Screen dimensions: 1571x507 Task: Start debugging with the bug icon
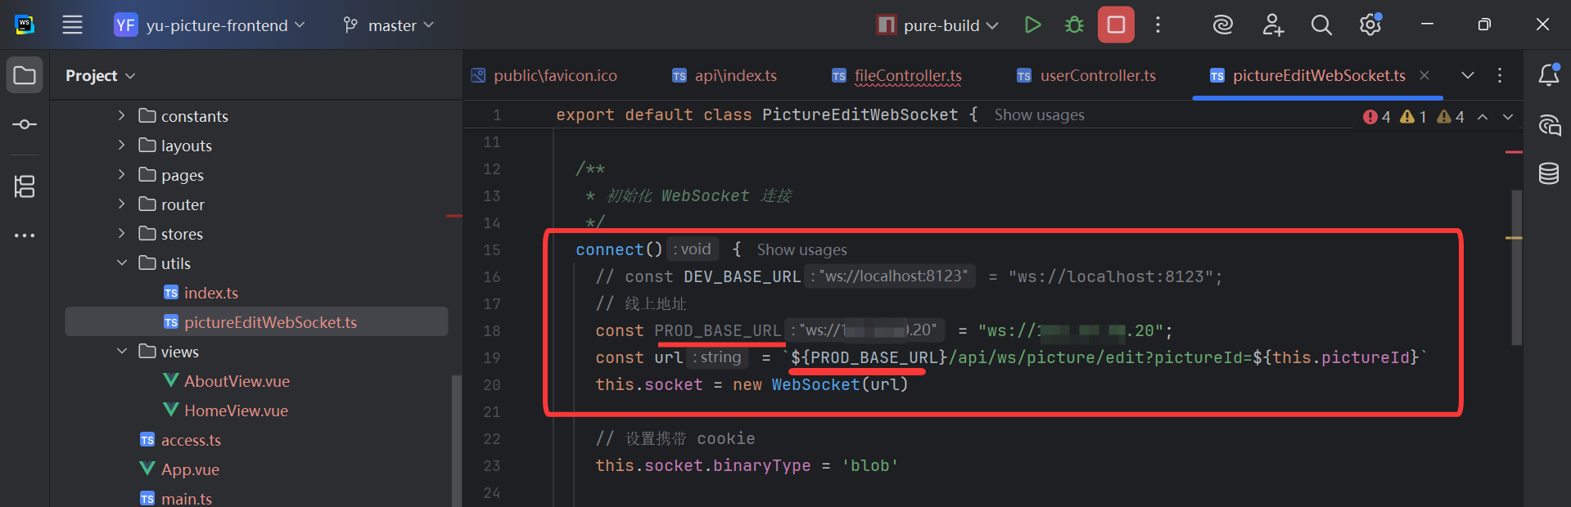coord(1074,25)
